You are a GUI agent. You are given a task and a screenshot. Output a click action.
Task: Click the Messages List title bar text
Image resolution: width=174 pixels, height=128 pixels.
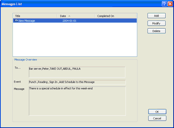[x=12, y=4]
